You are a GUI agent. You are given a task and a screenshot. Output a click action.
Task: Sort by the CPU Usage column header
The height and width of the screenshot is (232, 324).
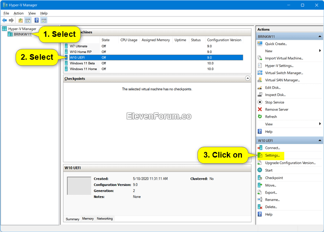point(129,40)
